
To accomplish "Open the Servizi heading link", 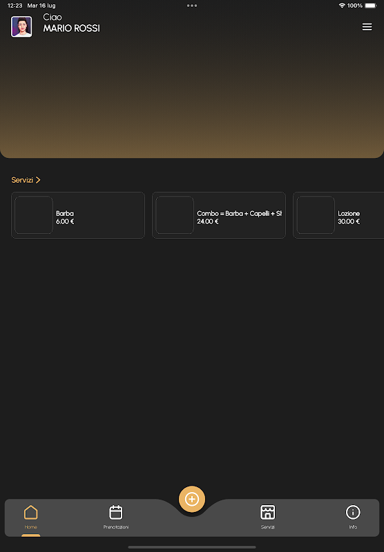I will pos(22,180).
